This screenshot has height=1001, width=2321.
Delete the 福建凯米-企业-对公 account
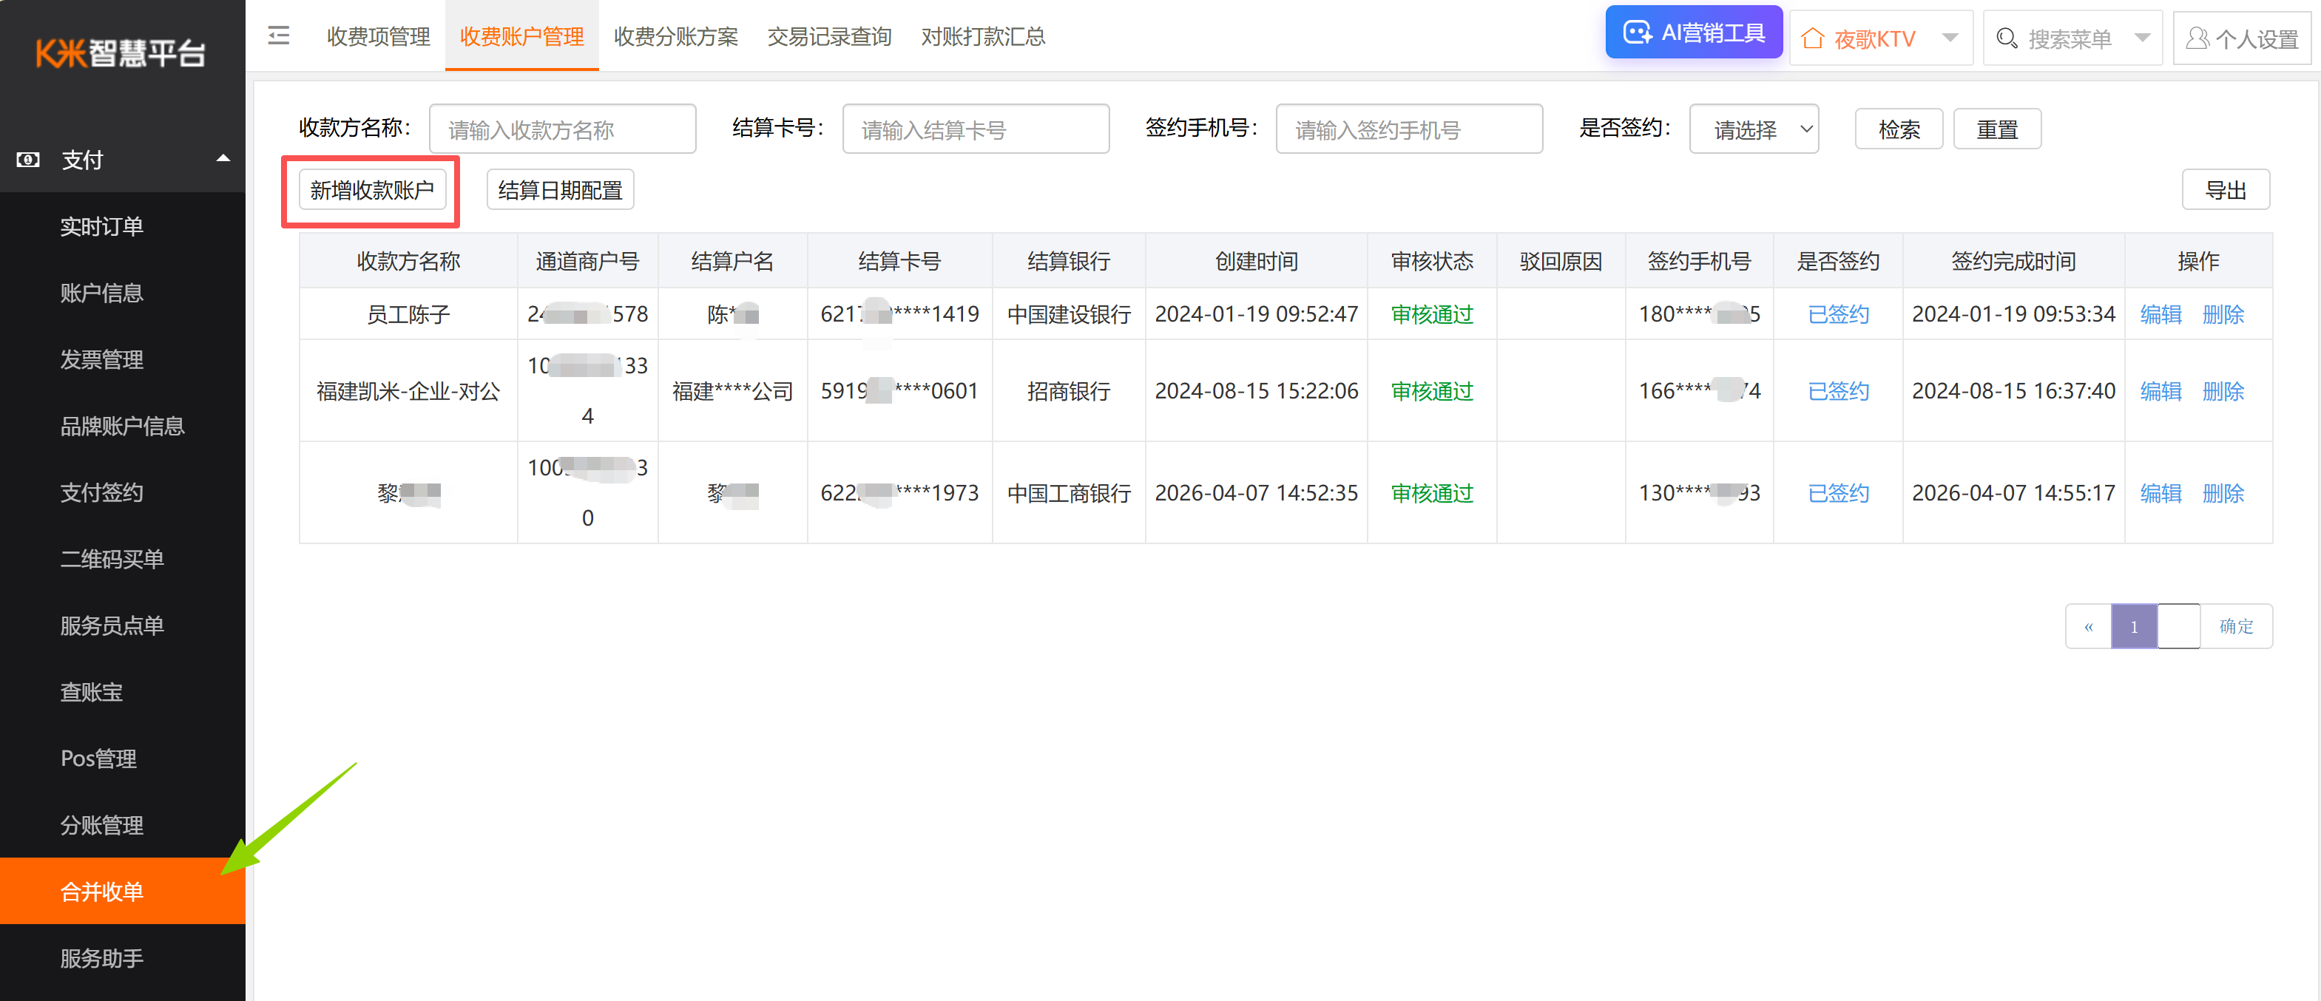[2223, 390]
